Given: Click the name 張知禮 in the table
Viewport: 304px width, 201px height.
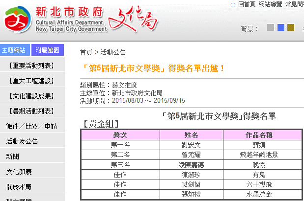Looking at the screenshot, I should tap(191, 194).
